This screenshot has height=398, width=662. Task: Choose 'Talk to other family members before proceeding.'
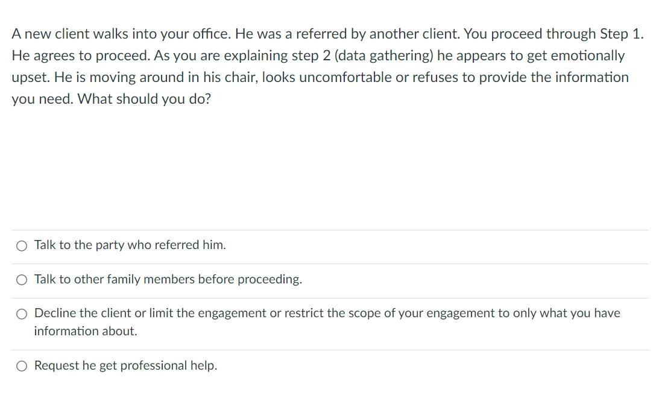[21, 279]
